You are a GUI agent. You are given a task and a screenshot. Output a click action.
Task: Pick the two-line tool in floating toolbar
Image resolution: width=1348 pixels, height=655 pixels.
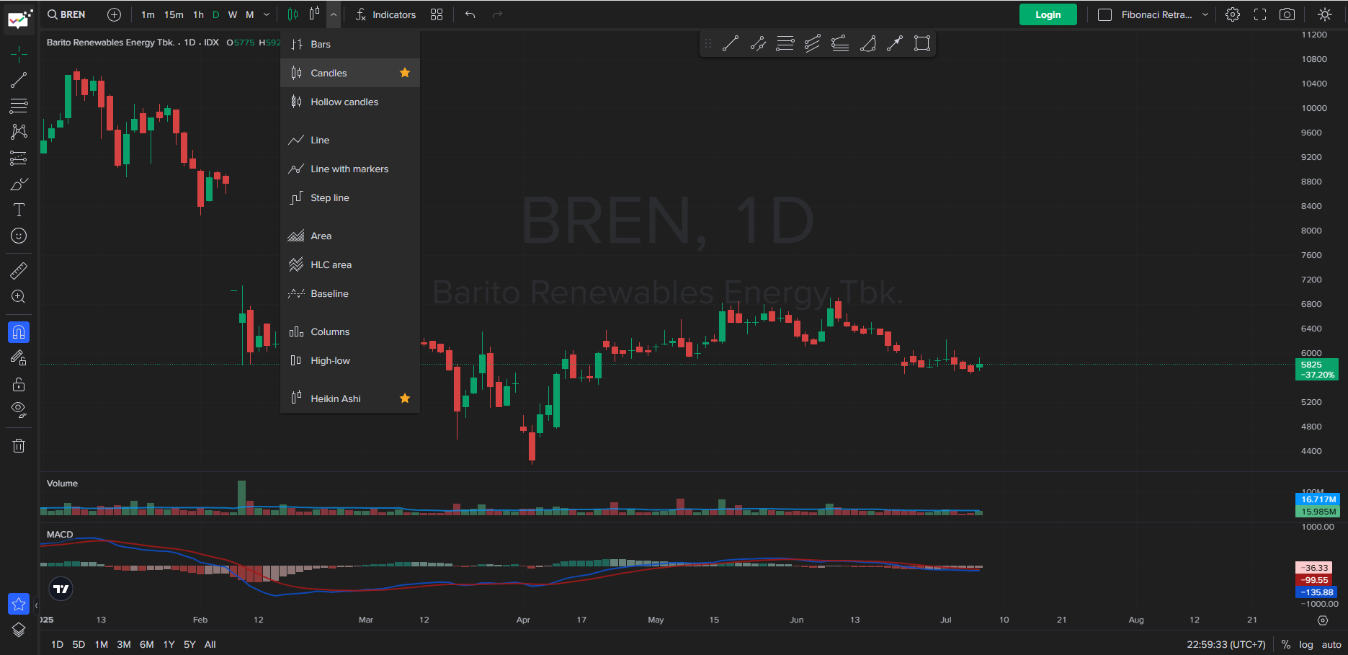pyautogui.click(x=758, y=44)
